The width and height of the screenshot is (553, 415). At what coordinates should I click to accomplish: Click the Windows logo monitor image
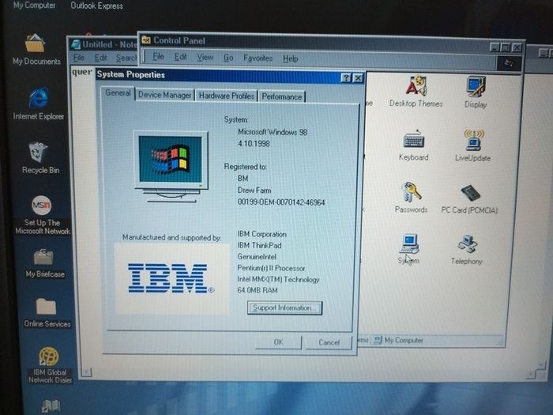pyautogui.click(x=171, y=167)
